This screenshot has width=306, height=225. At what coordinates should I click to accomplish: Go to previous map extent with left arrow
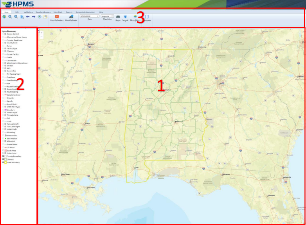coord(28,17)
